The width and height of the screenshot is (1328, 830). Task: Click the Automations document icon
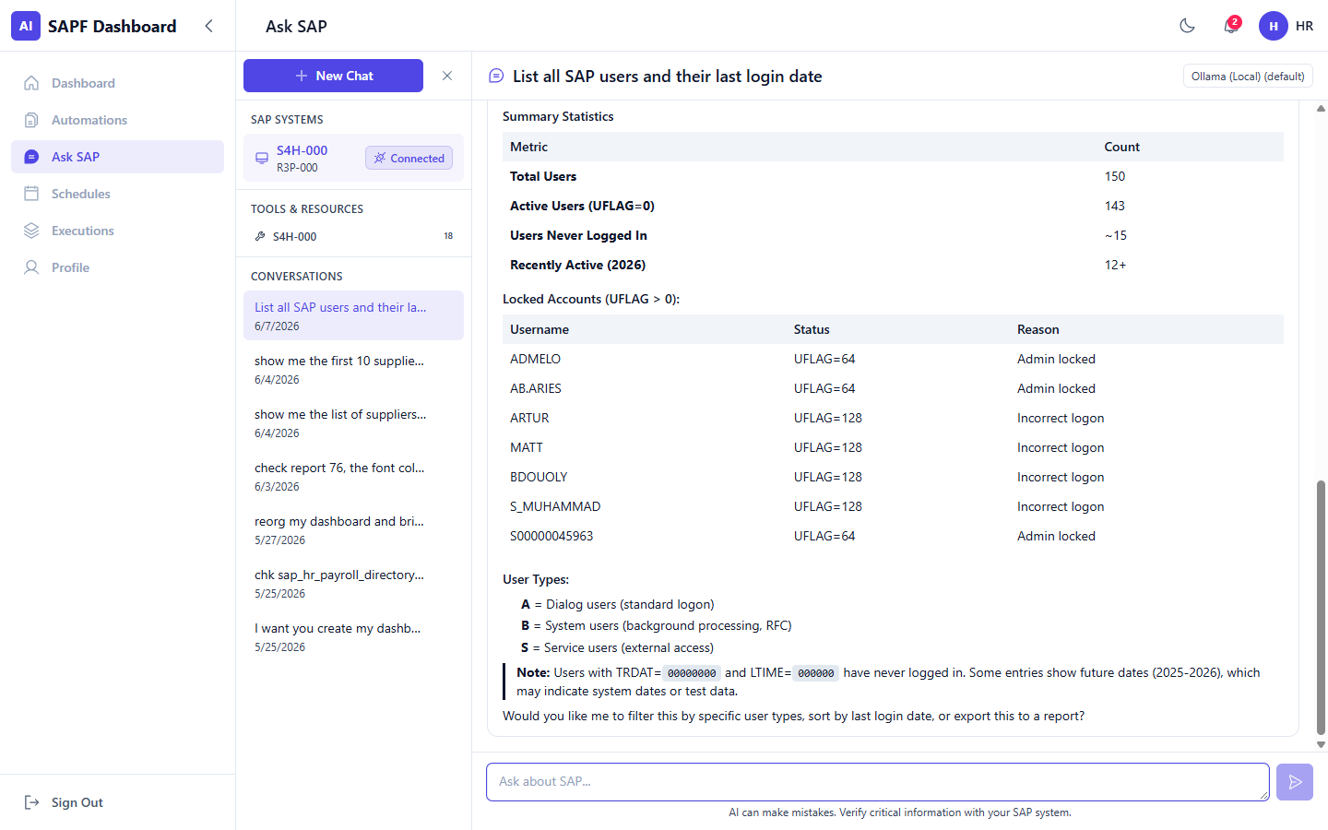pos(31,120)
